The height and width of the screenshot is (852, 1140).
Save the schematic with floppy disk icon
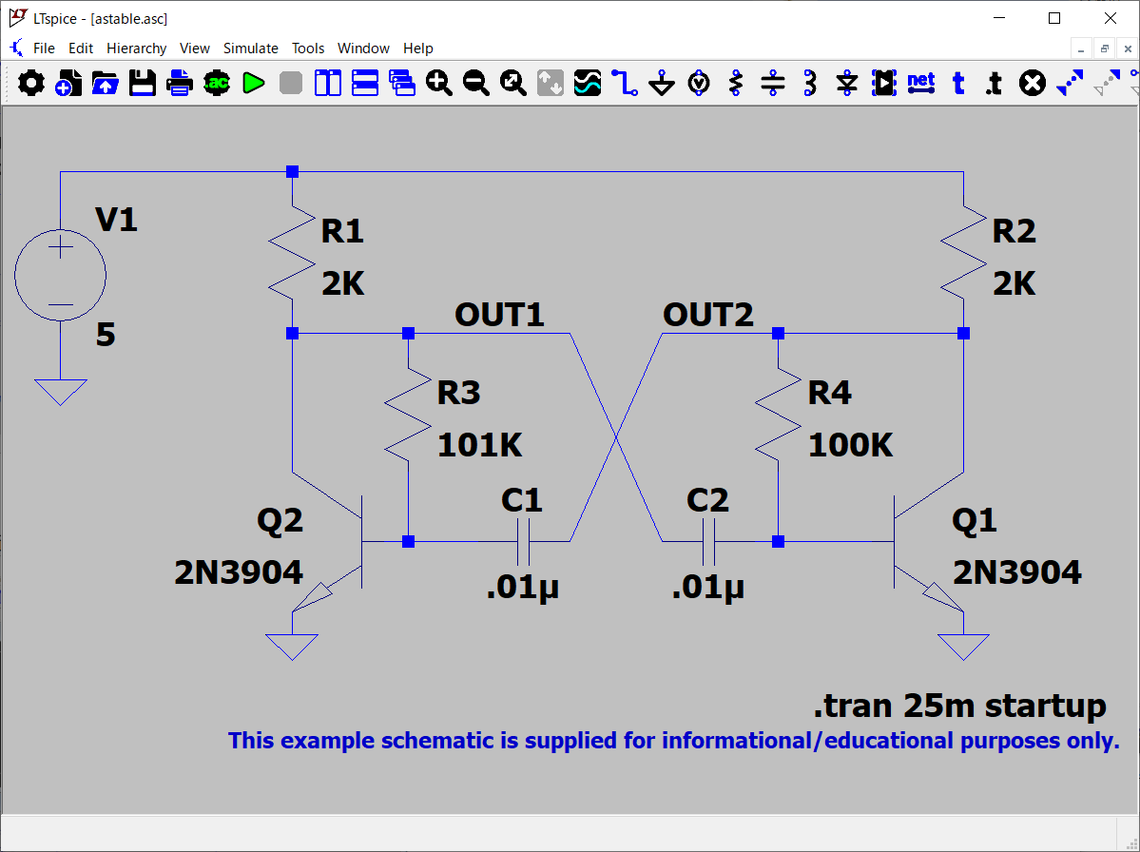[143, 84]
